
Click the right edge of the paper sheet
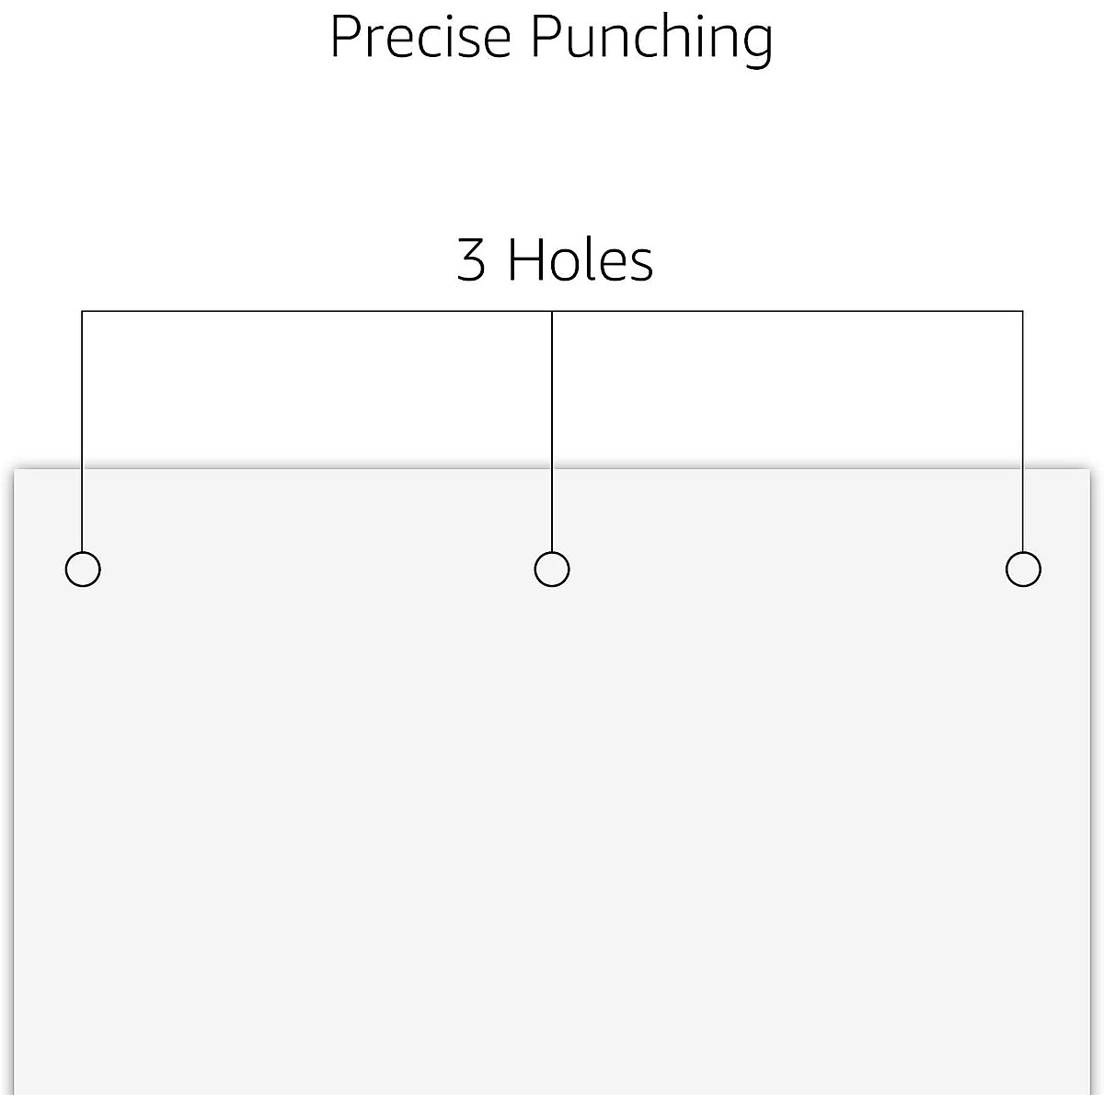(1090, 782)
